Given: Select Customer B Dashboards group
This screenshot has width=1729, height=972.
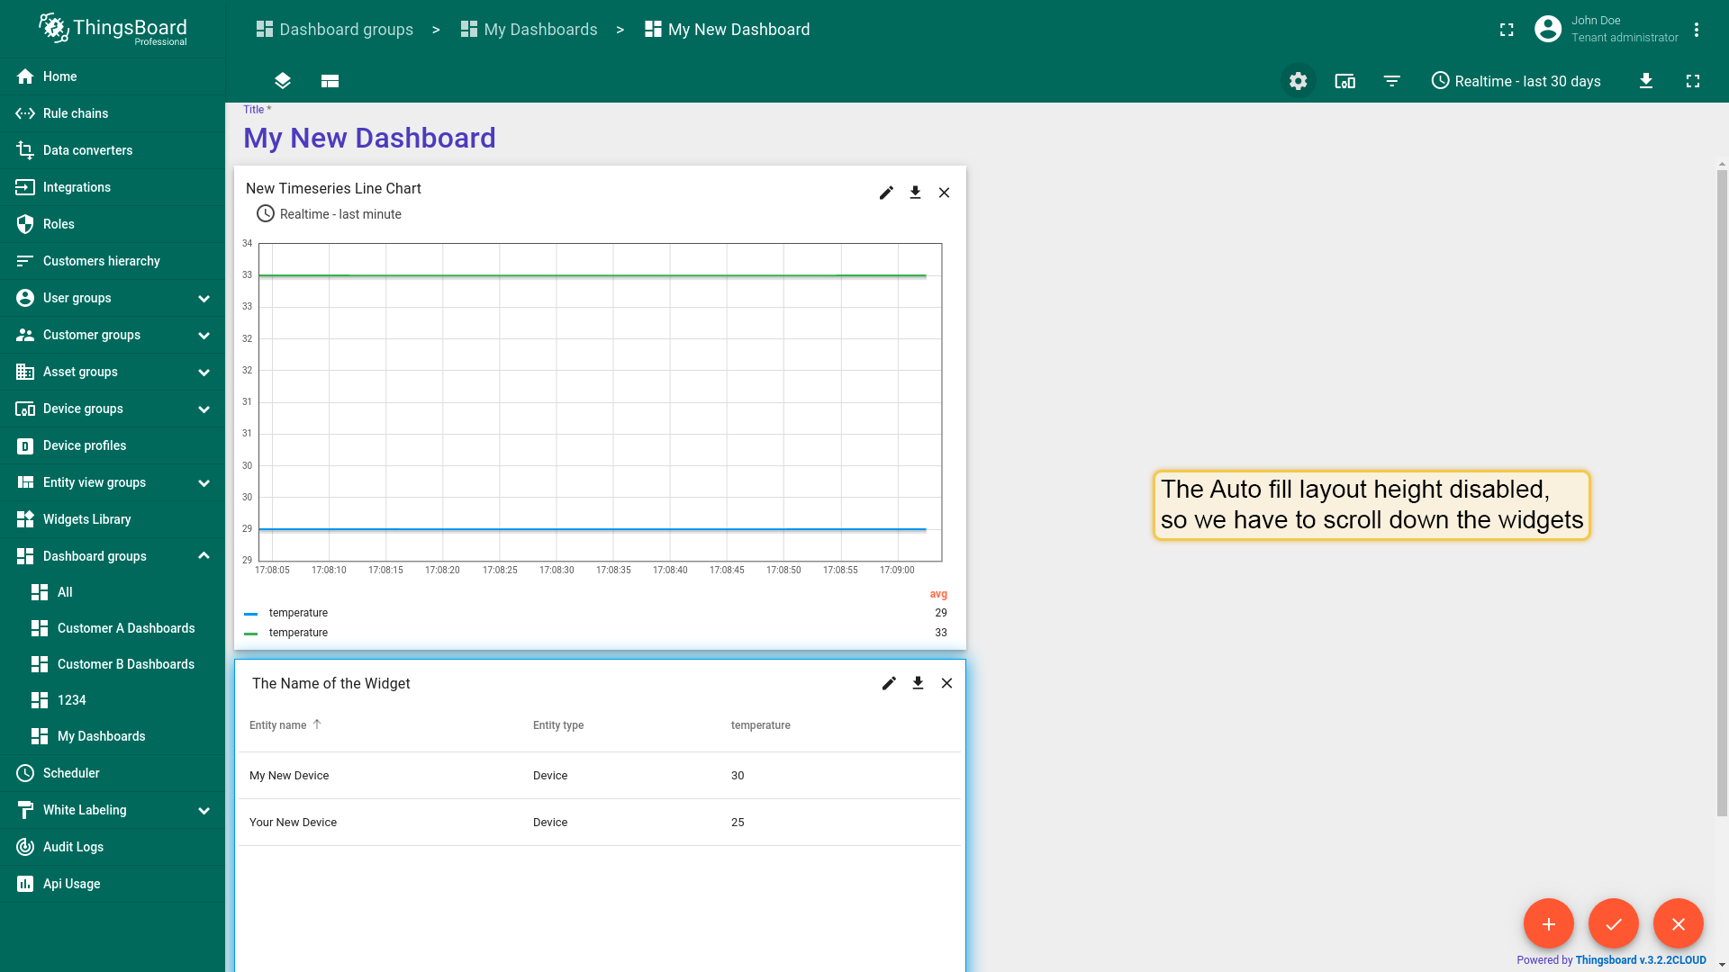Looking at the screenshot, I should tap(113, 664).
